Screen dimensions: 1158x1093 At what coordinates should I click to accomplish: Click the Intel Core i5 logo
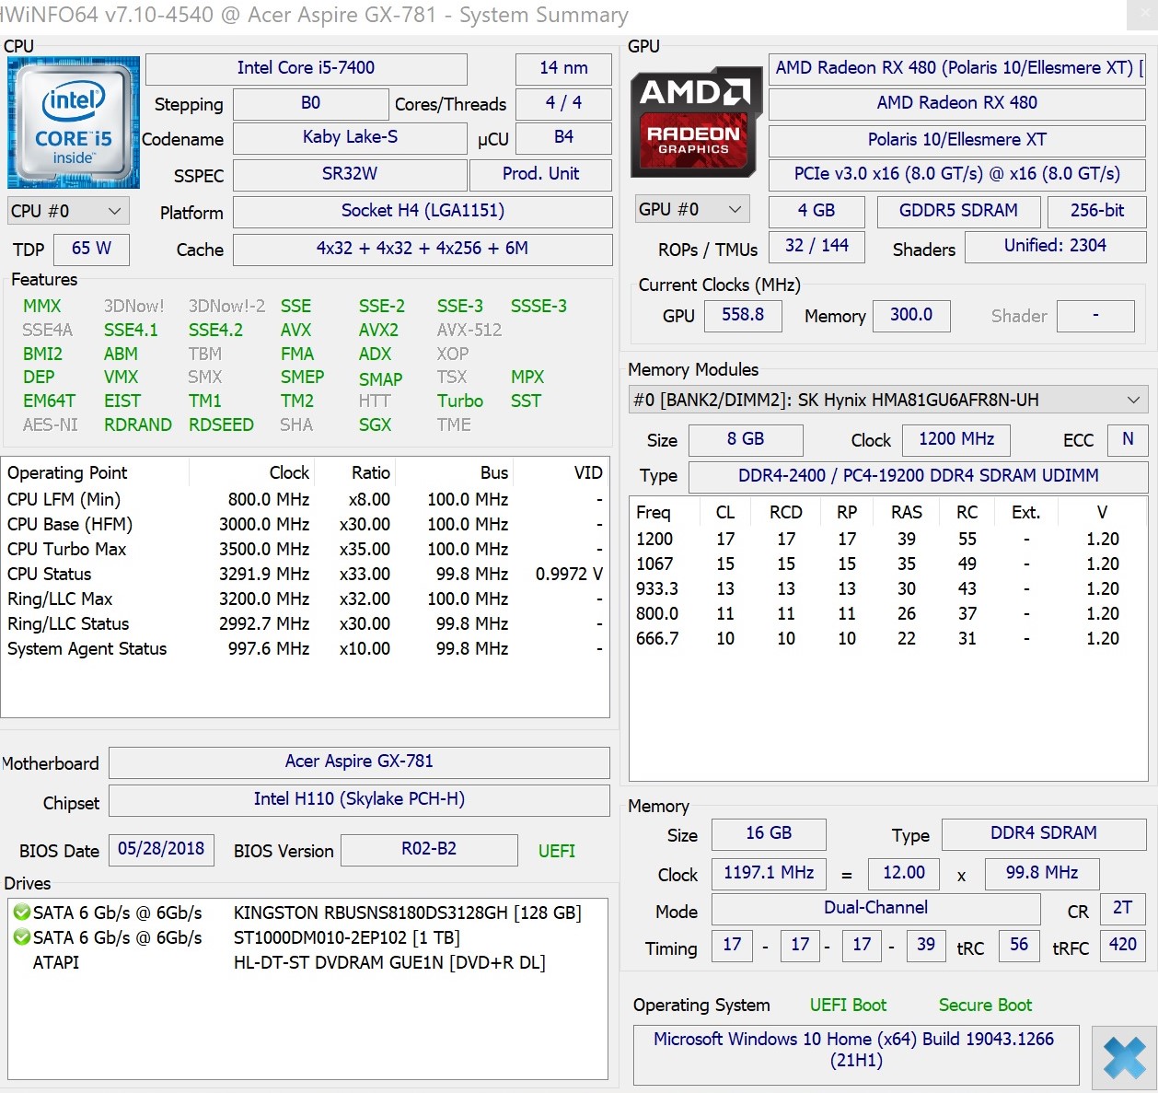pyautogui.click(x=74, y=122)
